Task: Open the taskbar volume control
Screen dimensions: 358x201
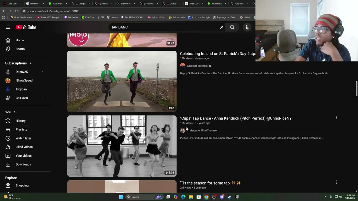Action: pos(341,197)
